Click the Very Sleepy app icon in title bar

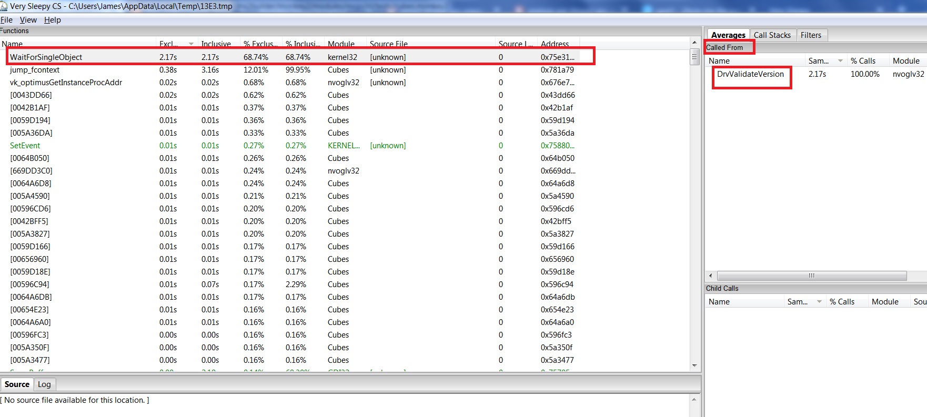pyautogui.click(x=4, y=6)
